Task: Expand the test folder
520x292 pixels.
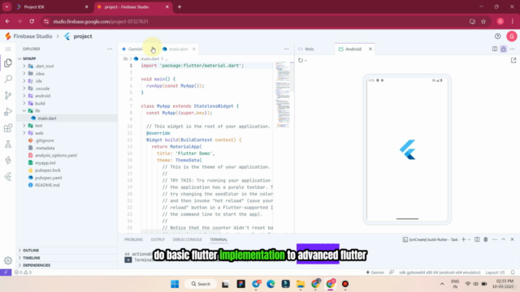Action: pyautogui.click(x=24, y=126)
